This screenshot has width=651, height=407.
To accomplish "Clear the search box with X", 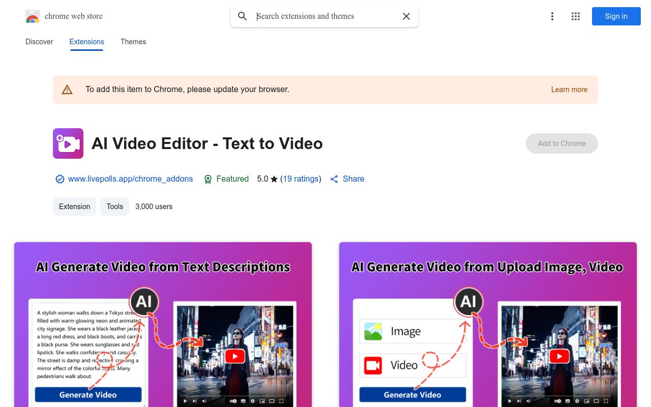I will 406,16.
